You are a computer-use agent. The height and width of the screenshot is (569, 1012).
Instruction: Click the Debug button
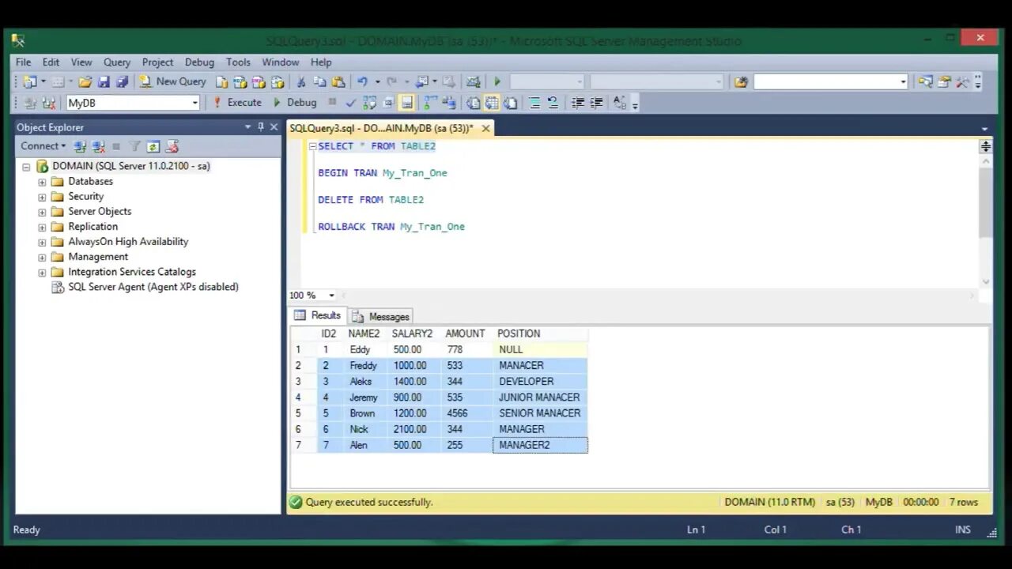point(294,103)
